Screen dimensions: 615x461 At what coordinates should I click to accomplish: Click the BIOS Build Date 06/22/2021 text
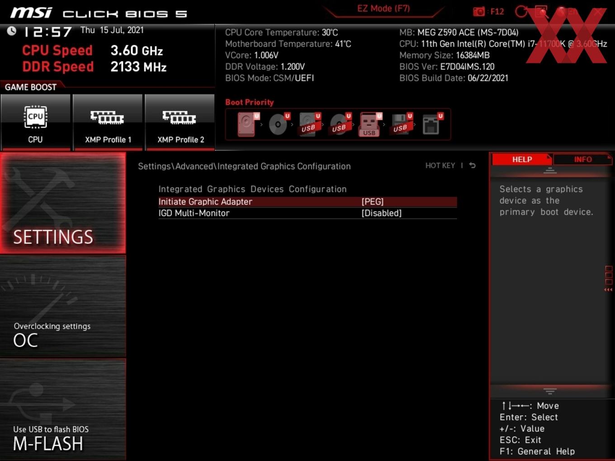(454, 78)
